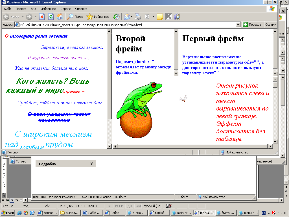Toggle ЗАМ indicator in Word status bar
Viewport: 289px width, 217px height.
(x=137, y=206)
